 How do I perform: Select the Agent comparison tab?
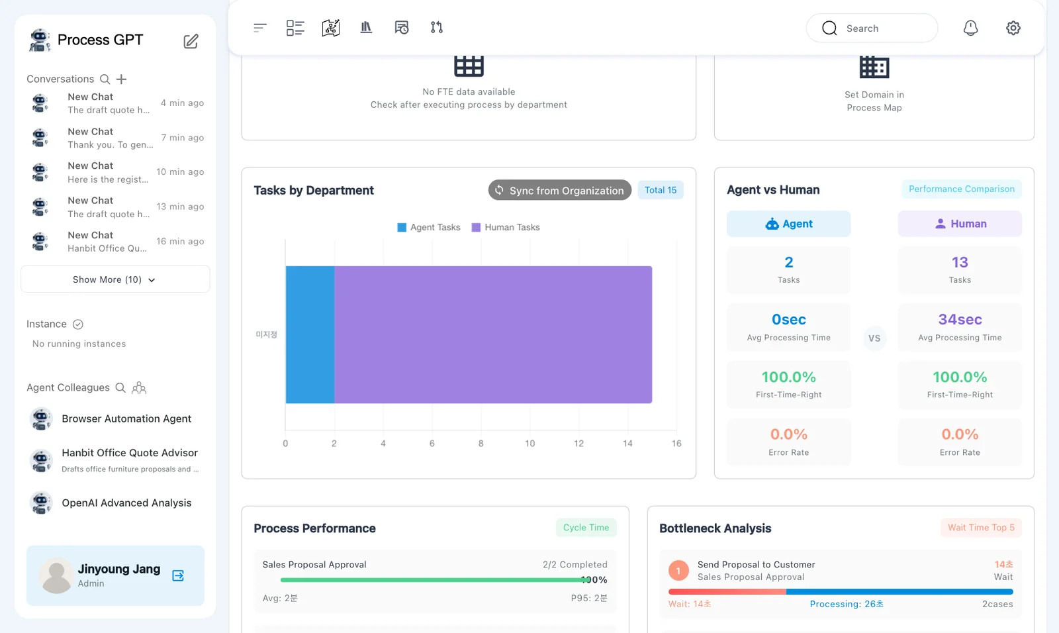point(789,224)
